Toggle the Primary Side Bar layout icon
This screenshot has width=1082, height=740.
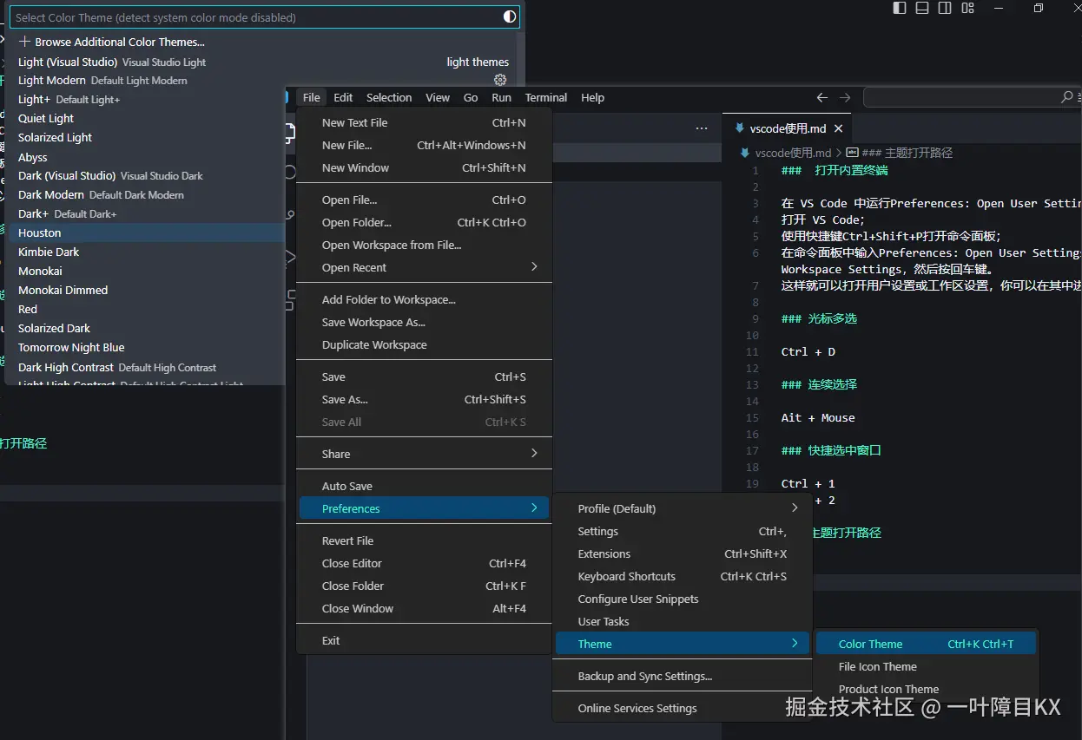(899, 8)
